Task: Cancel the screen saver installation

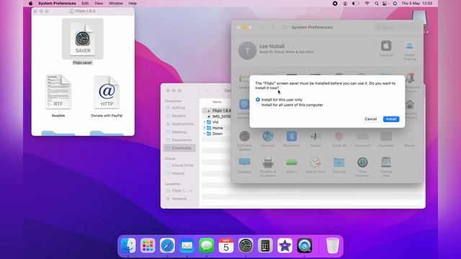Action: tap(370, 119)
